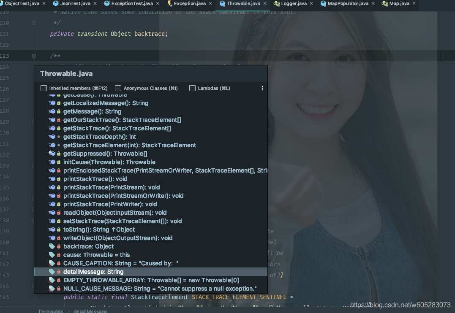Image resolution: width=455 pixels, height=313 pixels.
Task: Check the Anonymous Classes checkbox
Action: 118,88
